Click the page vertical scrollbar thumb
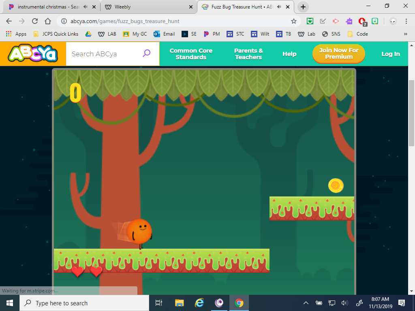This screenshot has height=311, width=415. 411,113
